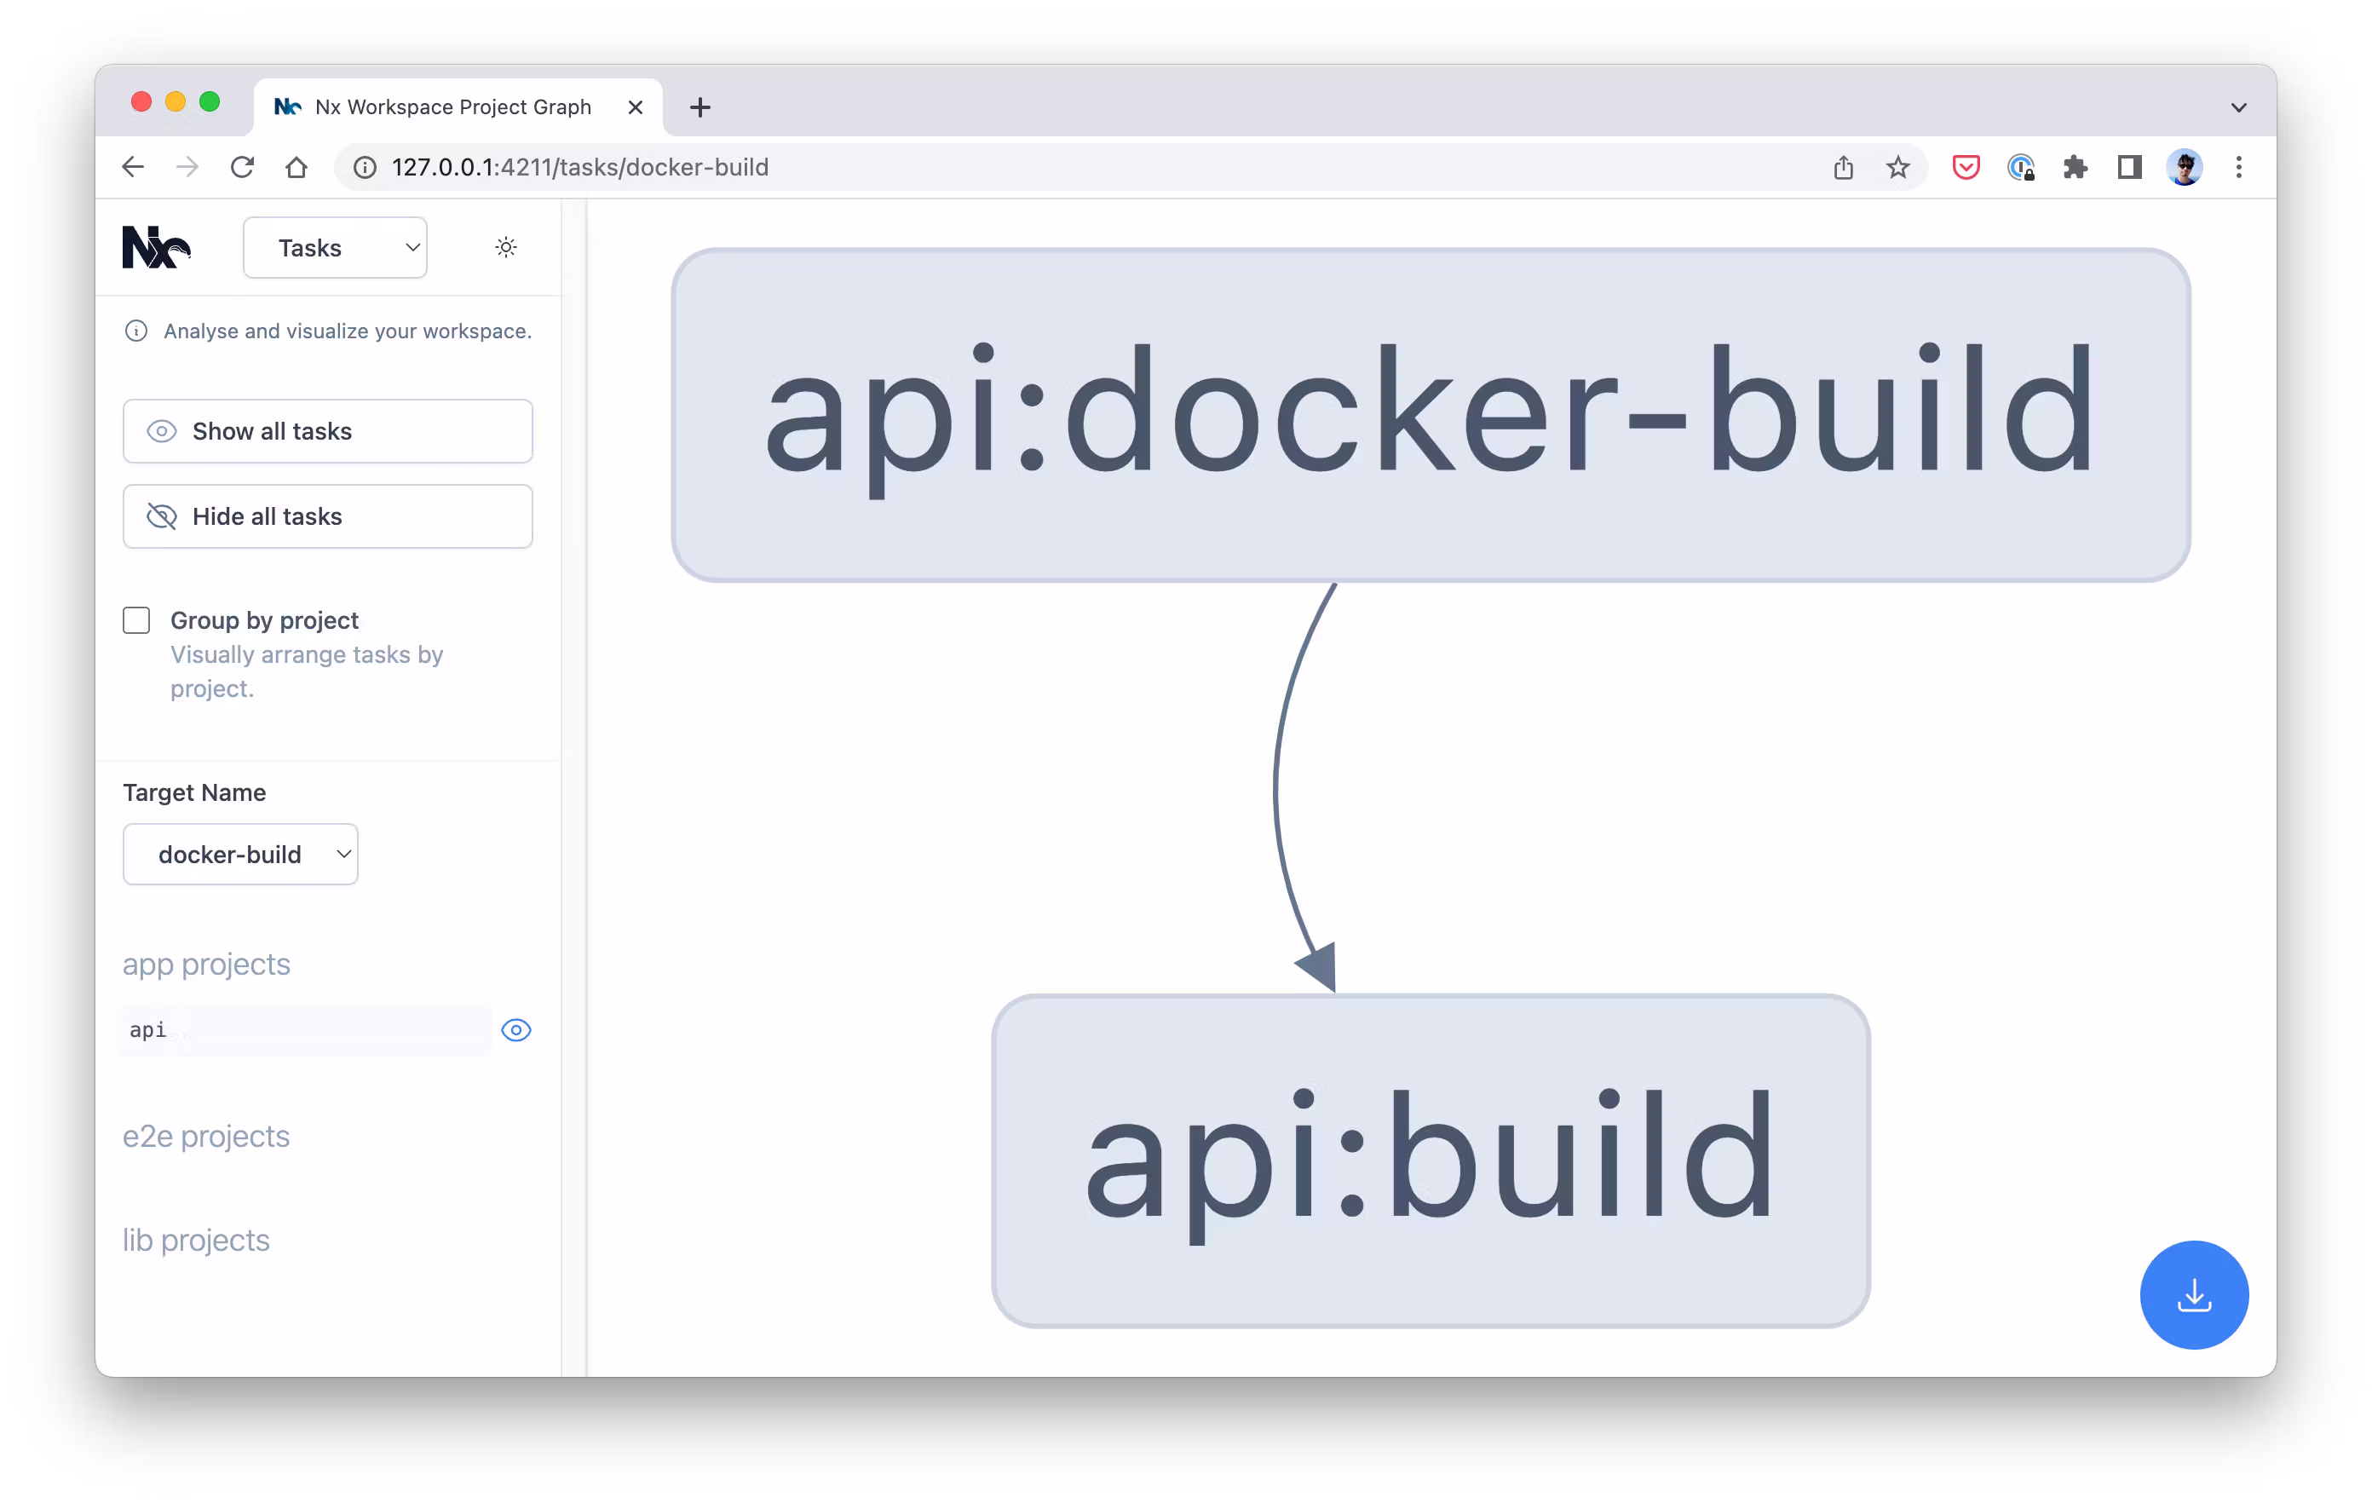Click Hide all tasks button

click(327, 516)
